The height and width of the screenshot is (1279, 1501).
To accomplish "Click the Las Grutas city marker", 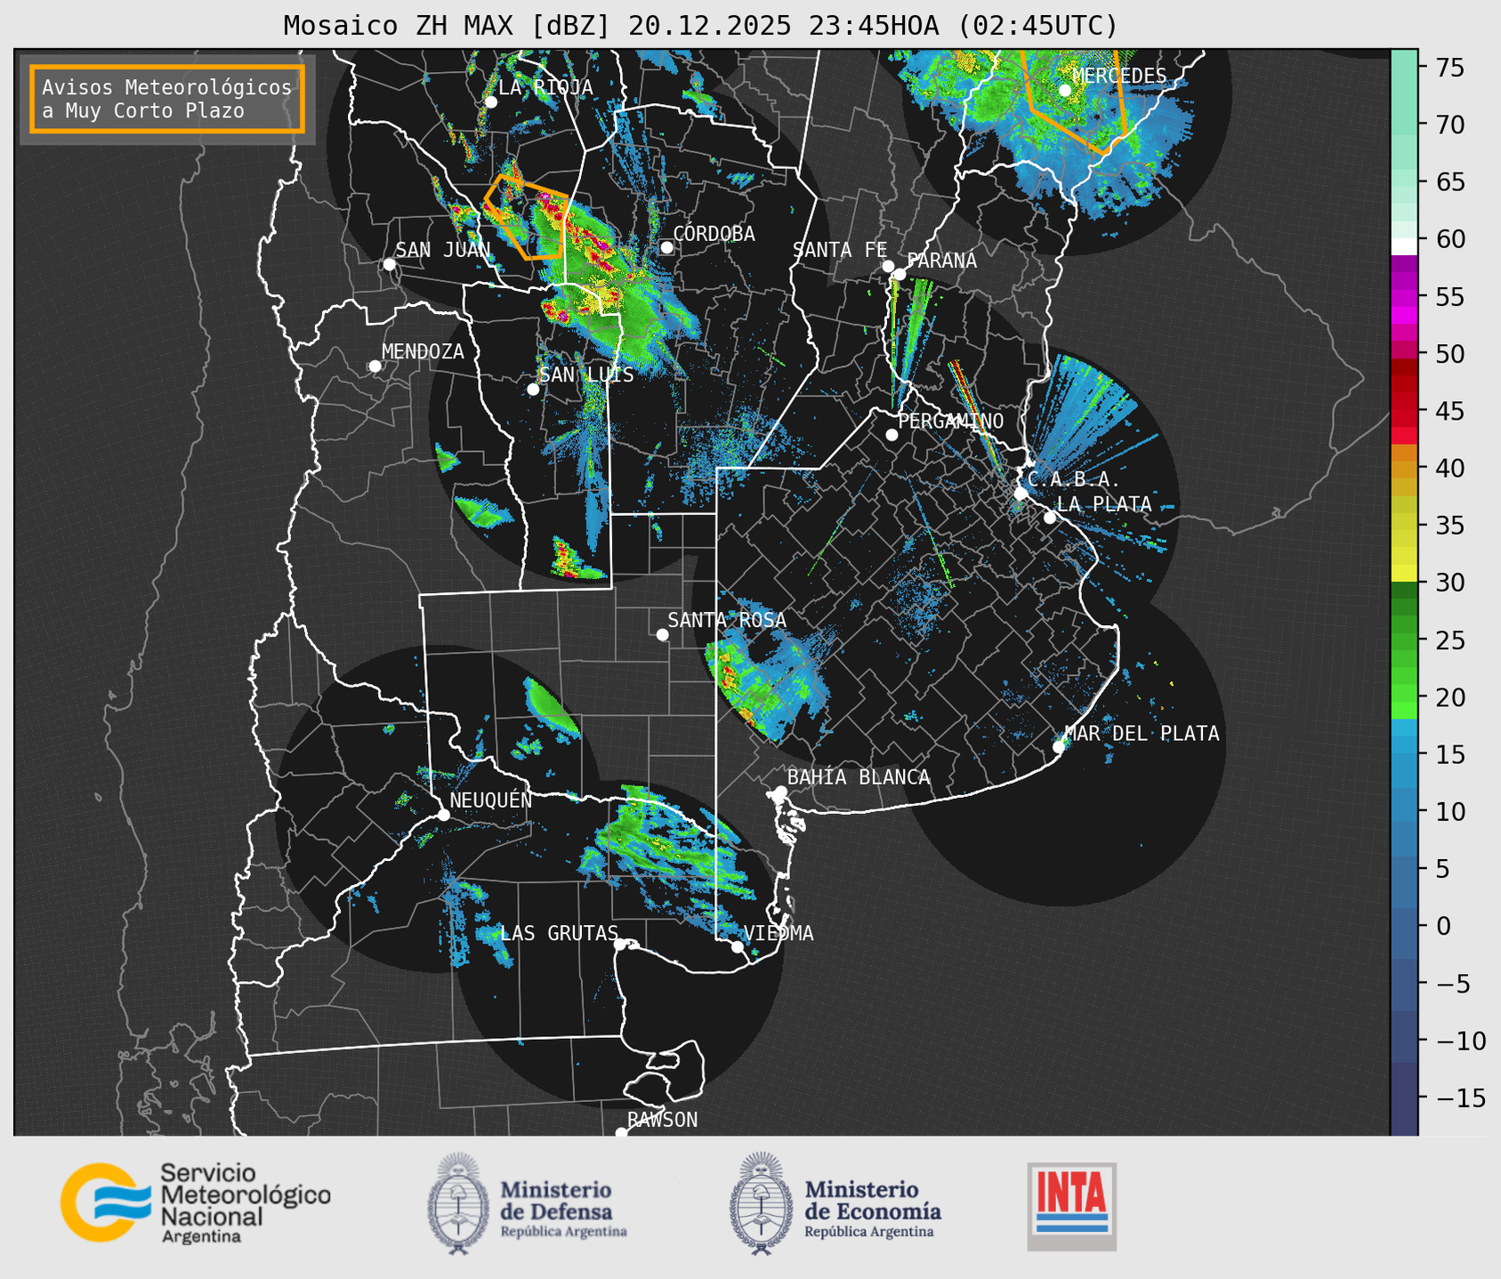I will (619, 945).
